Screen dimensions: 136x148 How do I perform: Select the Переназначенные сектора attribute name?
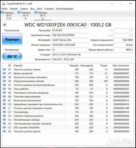pyautogui.click(x=29, y=81)
